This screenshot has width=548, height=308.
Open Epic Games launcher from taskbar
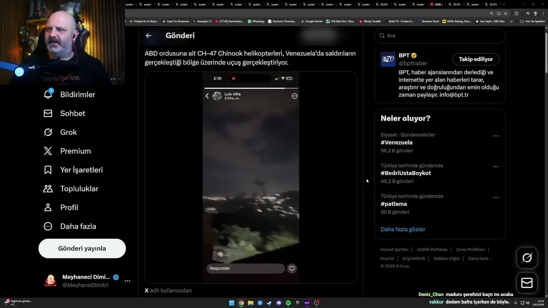point(298,303)
